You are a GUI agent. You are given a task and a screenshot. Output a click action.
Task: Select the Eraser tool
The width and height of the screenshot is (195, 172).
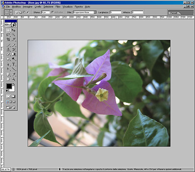tap(8, 54)
